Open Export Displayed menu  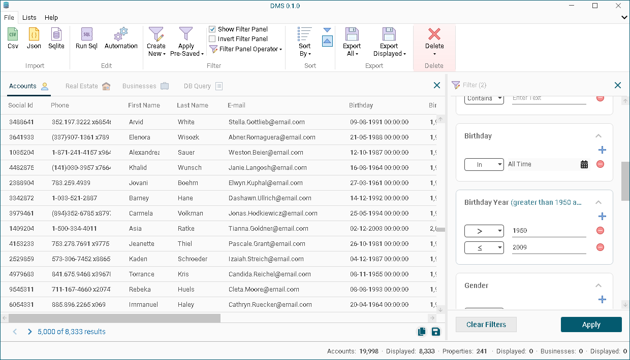pos(389,42)
